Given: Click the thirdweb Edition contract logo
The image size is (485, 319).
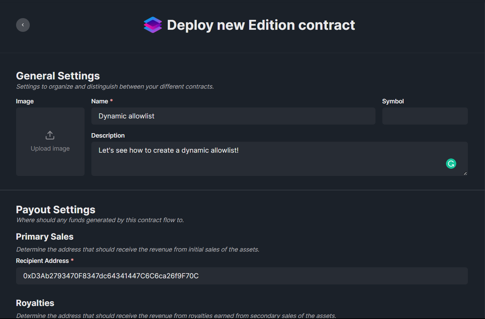Looking at the screenshot, I should click(153, 25).
